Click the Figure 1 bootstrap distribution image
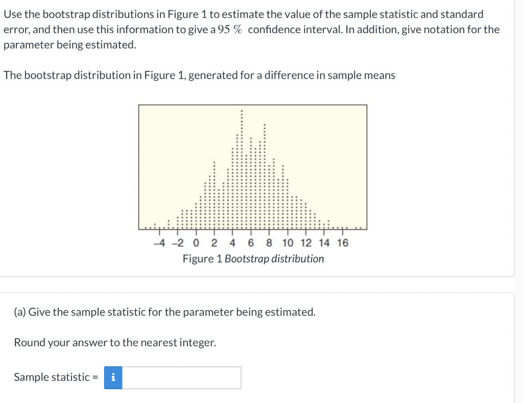Image resolution: width=523 pixels, height=403 pixels. point(252,166)
